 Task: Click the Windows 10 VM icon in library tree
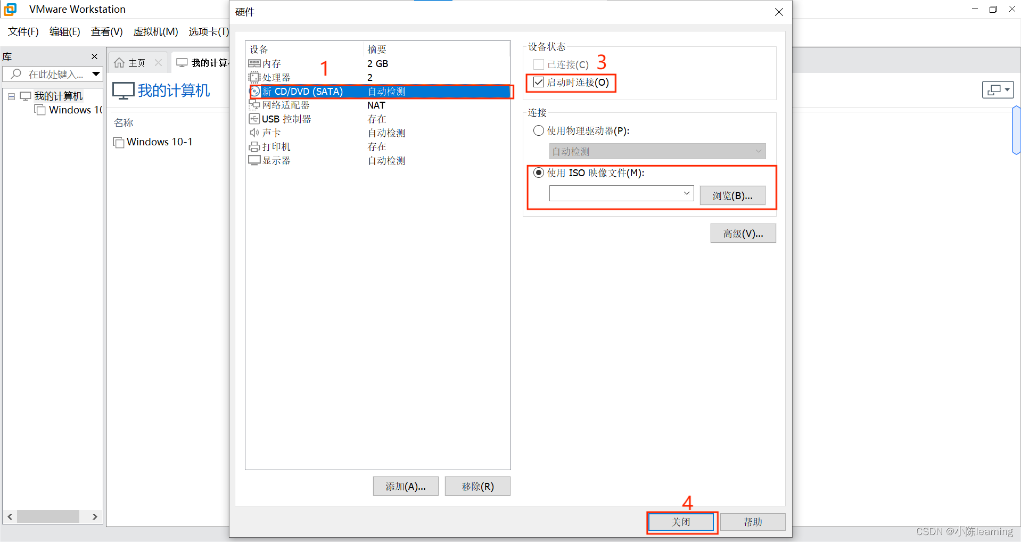click(x=40, y=110)
